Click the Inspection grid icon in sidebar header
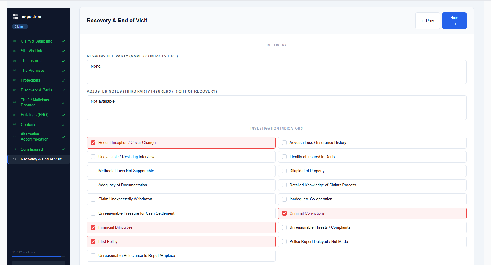The height and width of the screenshot is (265, 491). (15, 17)
